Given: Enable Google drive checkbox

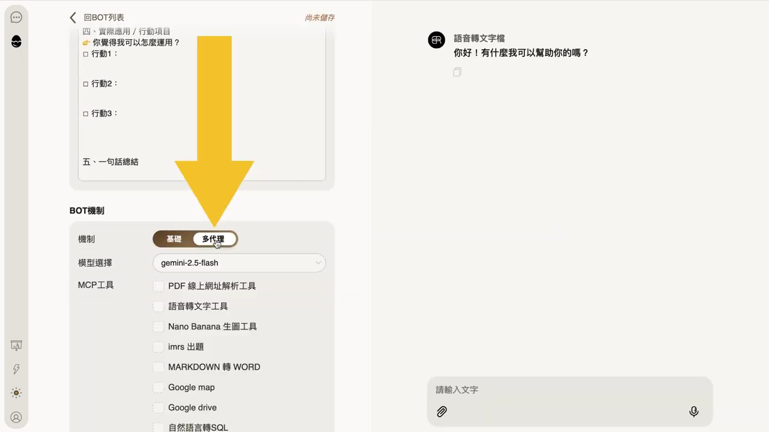Looking at the screenshot, I should (158, 407).
